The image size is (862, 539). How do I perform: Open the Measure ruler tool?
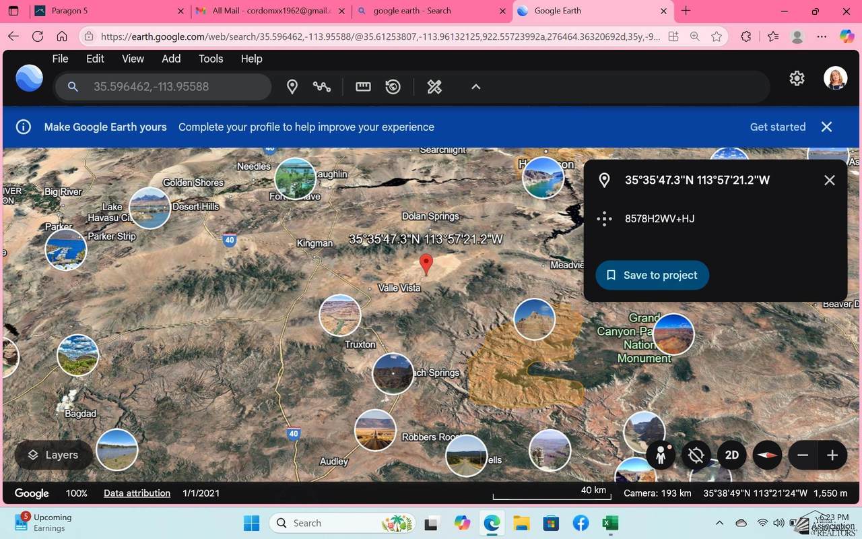click(x=363, y=87)
